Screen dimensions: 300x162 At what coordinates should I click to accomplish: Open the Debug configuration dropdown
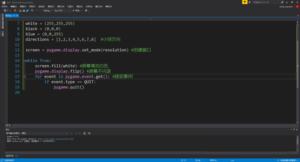click(48, 11)
